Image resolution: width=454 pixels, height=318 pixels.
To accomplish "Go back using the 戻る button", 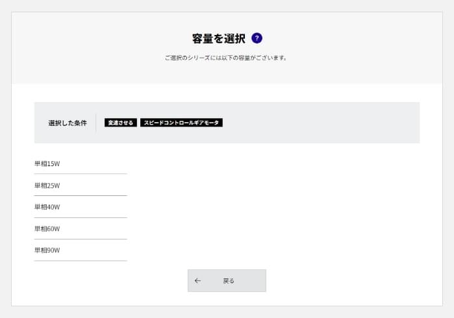I will pyautogui.click(x=227, y=280).
